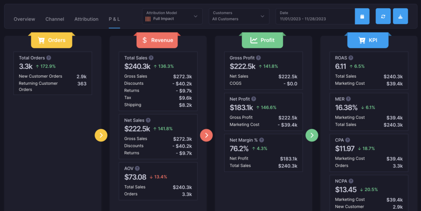Click help icon next to CPA
The image size is (421, 211).
[x=348, y=140]
